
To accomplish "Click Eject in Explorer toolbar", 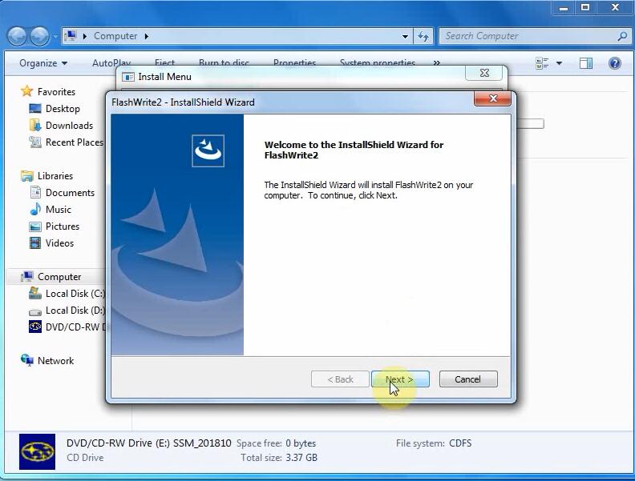I will click(164, 63).
